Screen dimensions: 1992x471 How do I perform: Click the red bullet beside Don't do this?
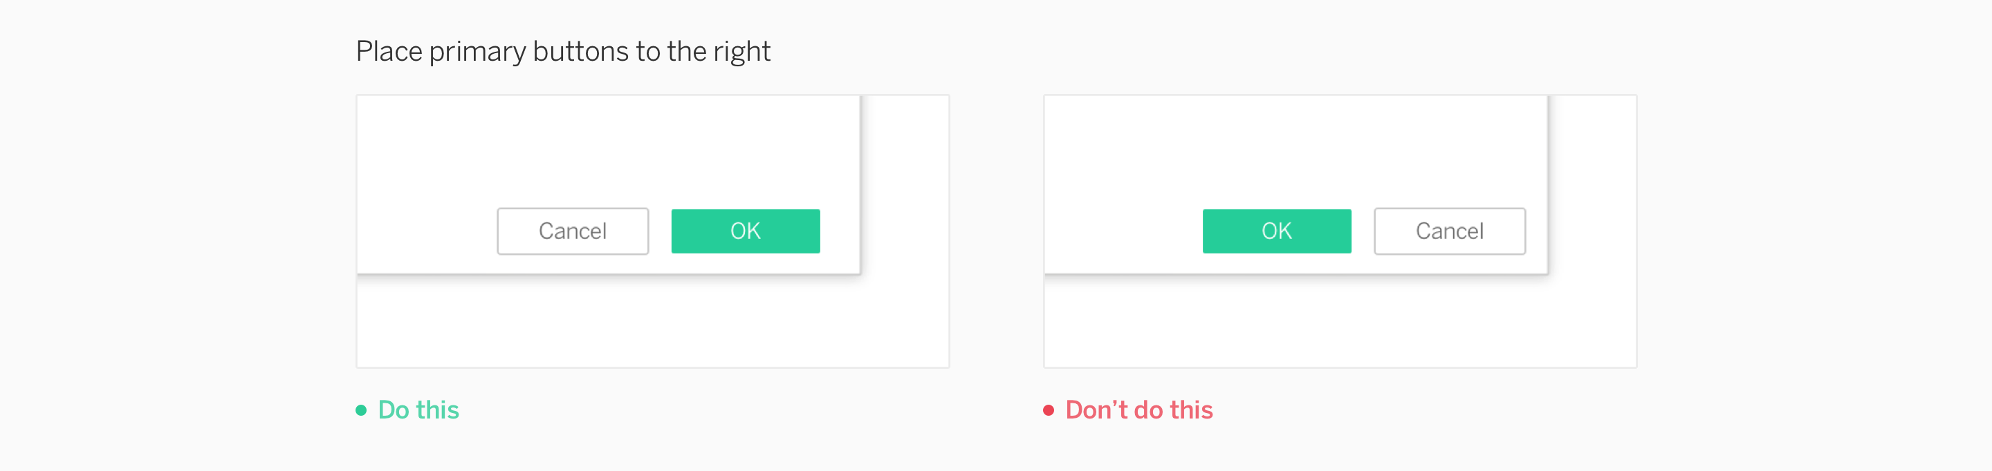point(1049,410)
